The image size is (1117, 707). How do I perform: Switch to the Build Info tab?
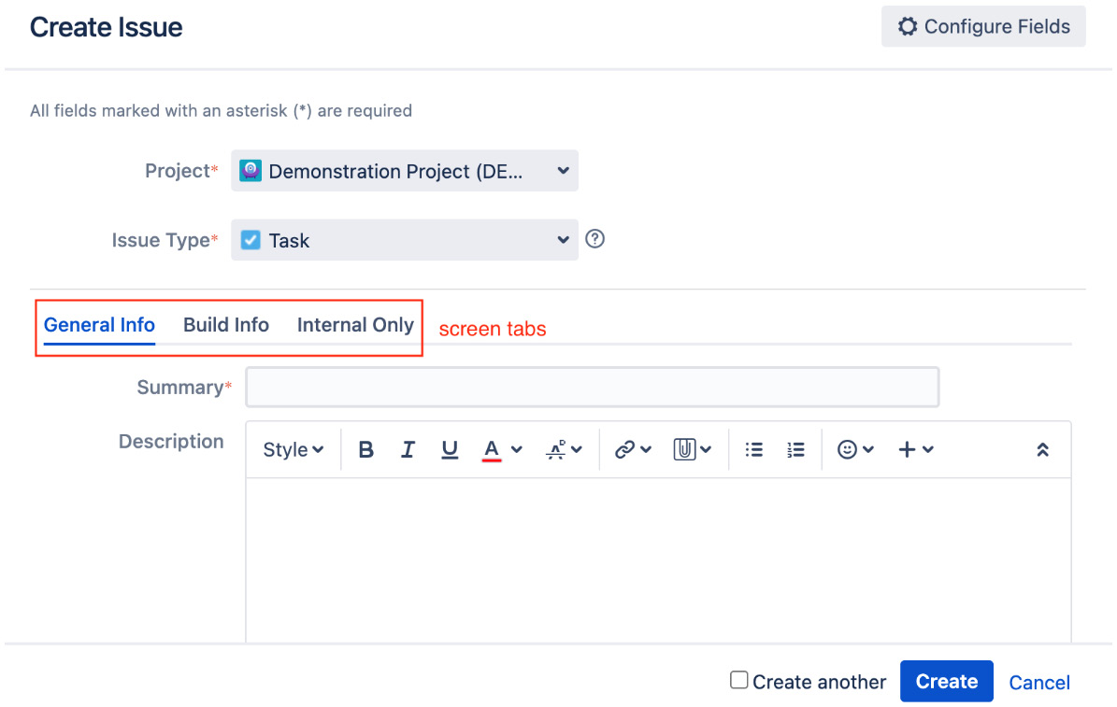(x=225, y=324)
